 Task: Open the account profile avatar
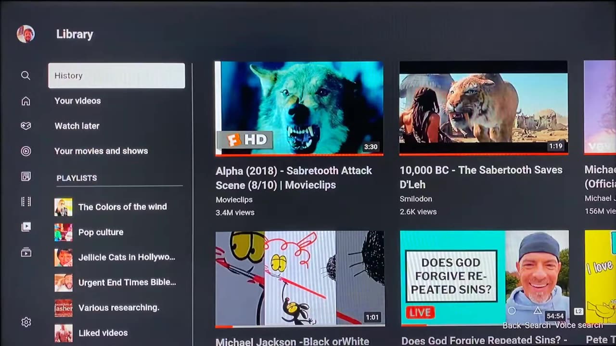click(26, 34)
